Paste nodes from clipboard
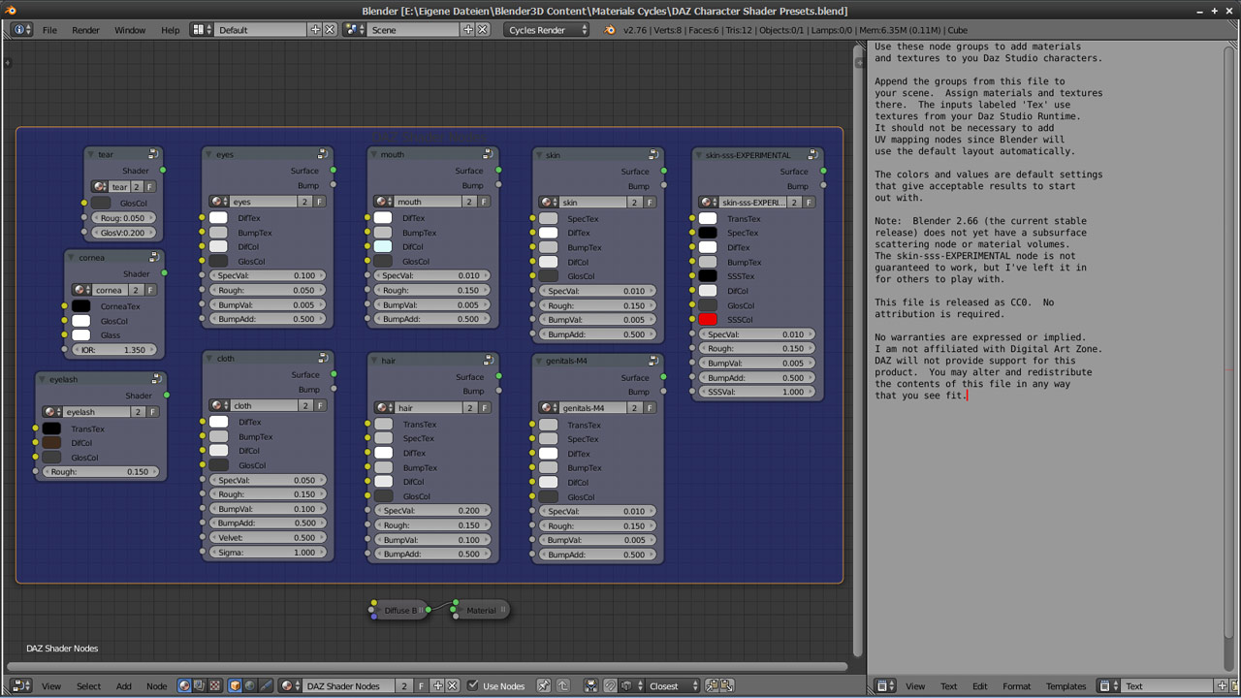 coord(726,685)
